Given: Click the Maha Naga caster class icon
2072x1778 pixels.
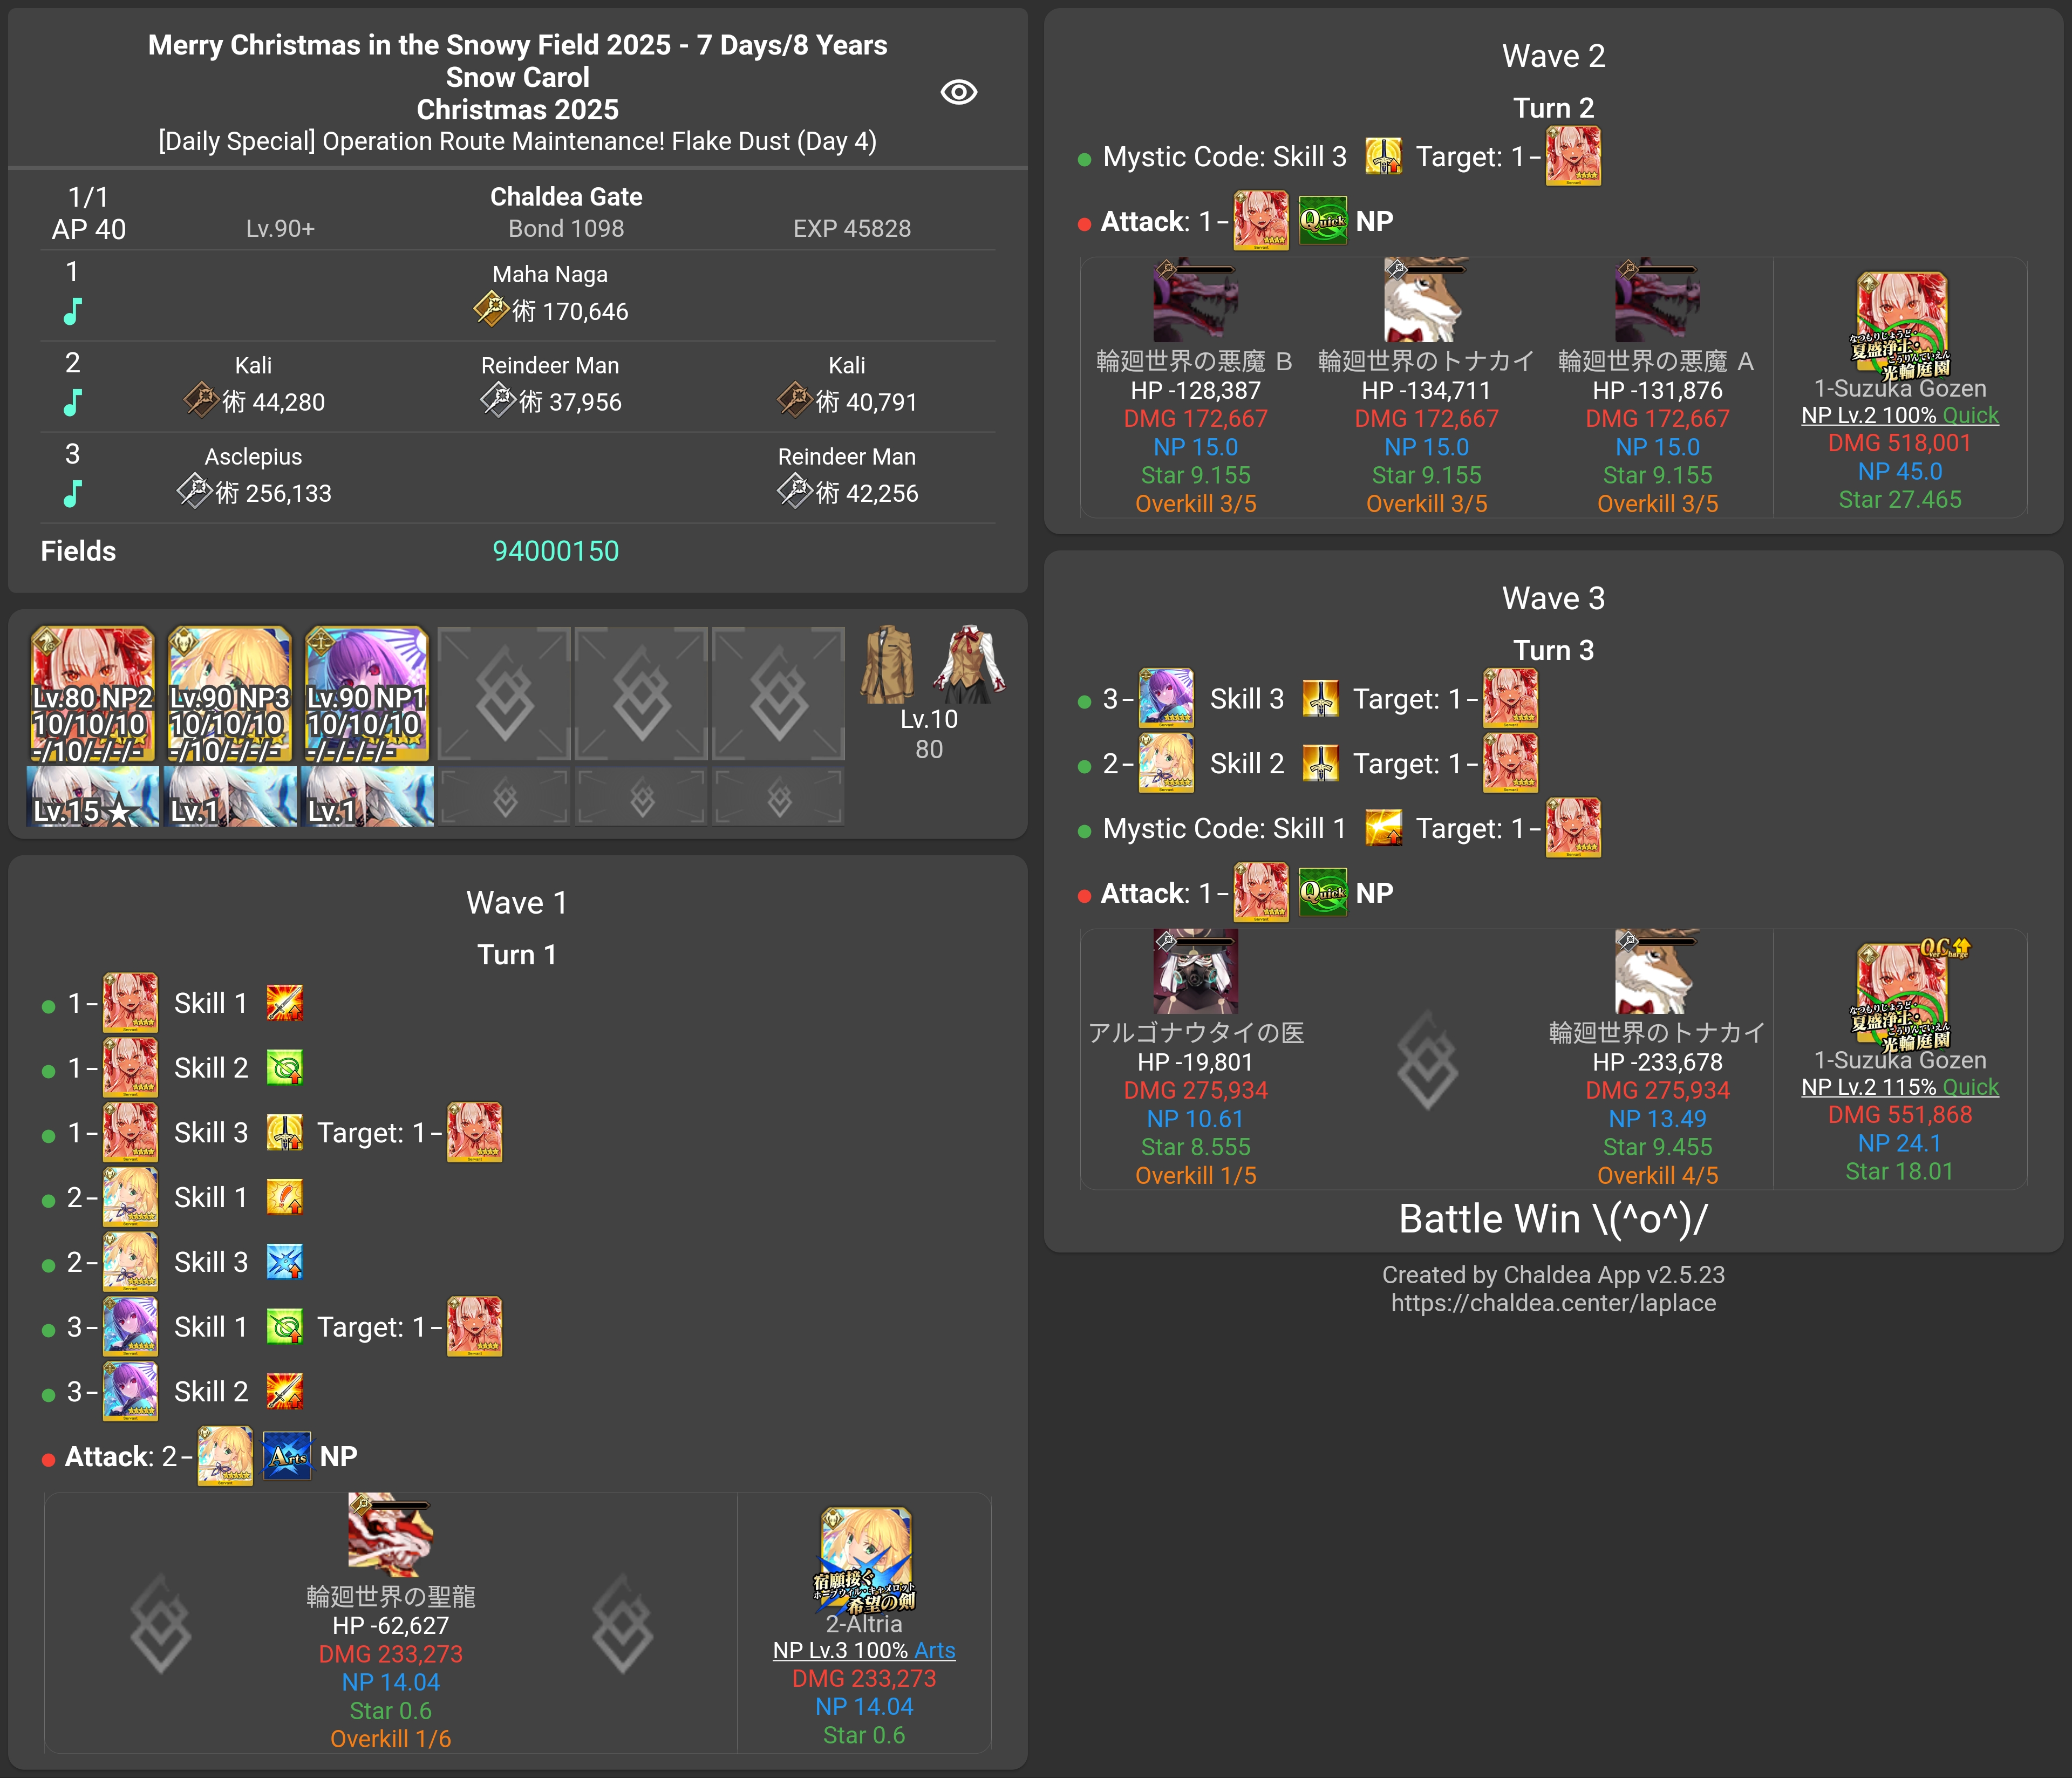Looking at the screenshot, I should (x=490, y=309).
